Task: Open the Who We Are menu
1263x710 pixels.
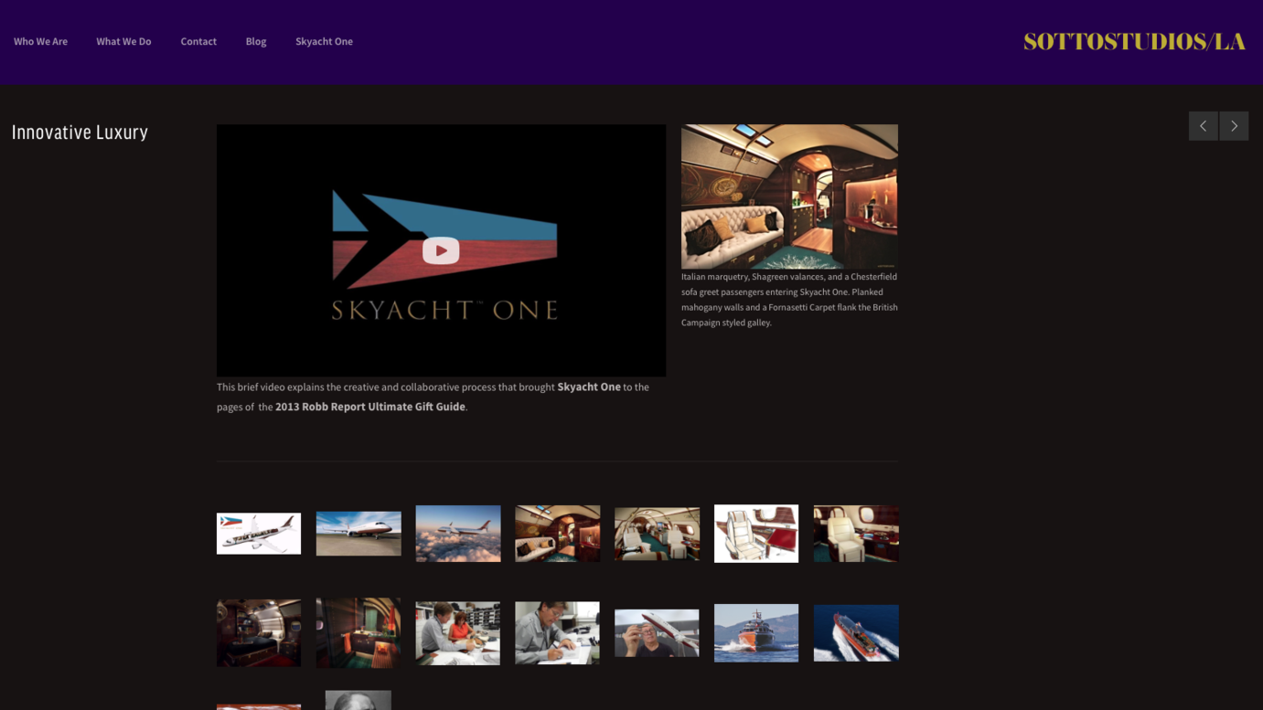Action: pyautogui.click(x=40, y=41)
